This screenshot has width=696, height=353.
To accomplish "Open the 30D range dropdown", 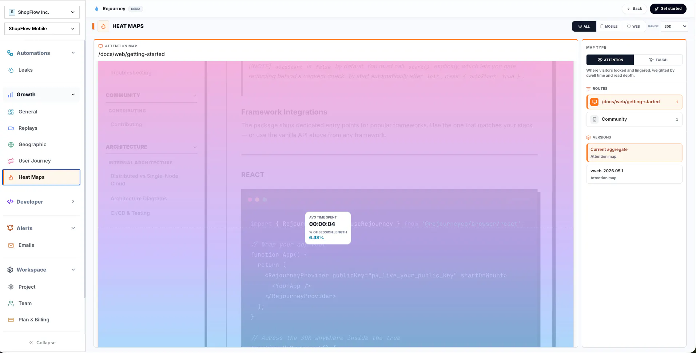I will pyautogui.click(x=674, y=26).
